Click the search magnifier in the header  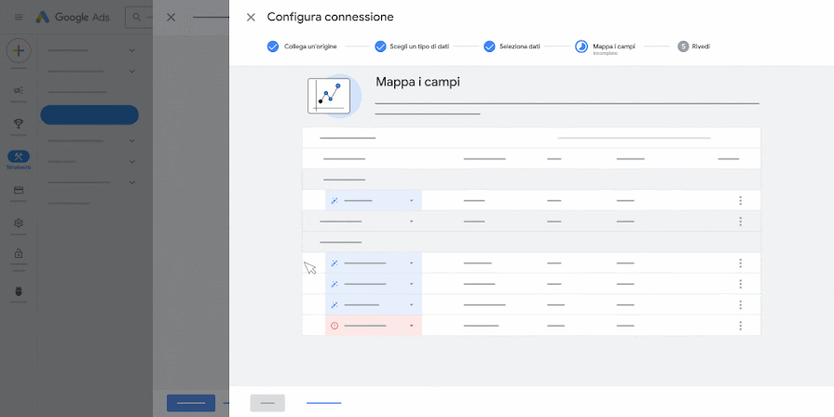(137, 18)
